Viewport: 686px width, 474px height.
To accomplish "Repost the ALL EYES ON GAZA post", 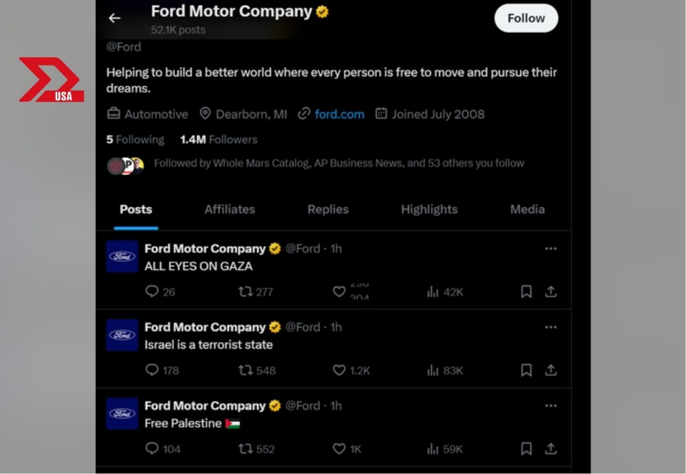I will coord(245,291).
